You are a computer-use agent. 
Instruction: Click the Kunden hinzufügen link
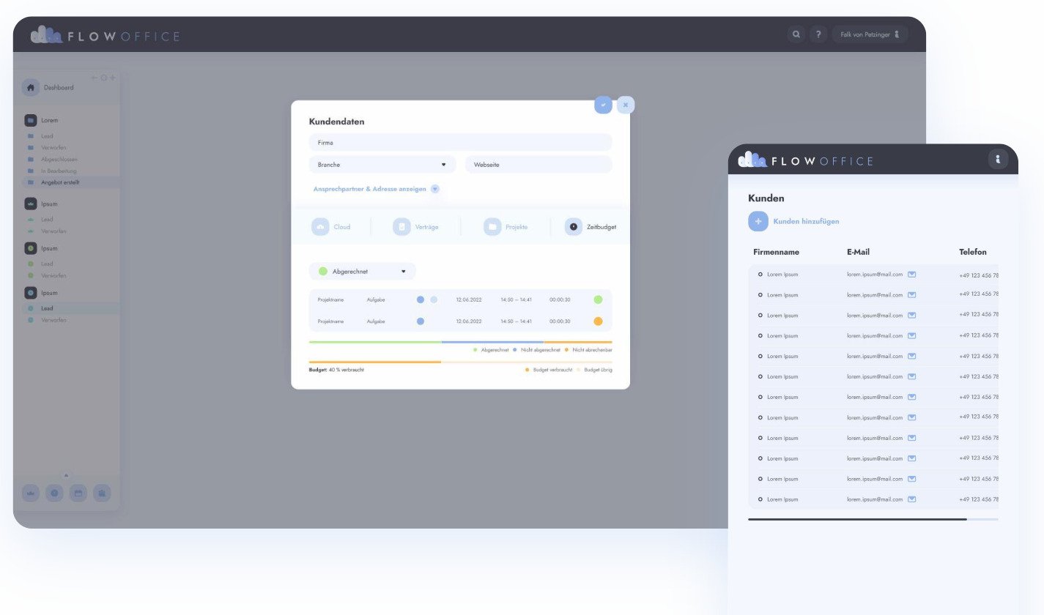[806, 221]
